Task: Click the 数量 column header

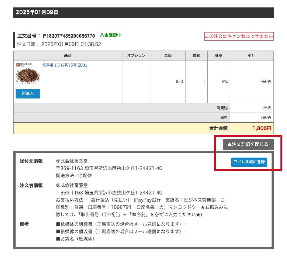Action: point(196,55)
